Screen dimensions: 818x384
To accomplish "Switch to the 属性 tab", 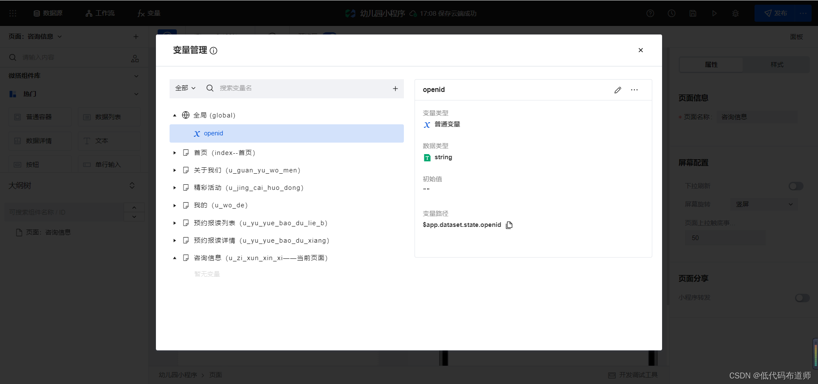I will [711, 65].
